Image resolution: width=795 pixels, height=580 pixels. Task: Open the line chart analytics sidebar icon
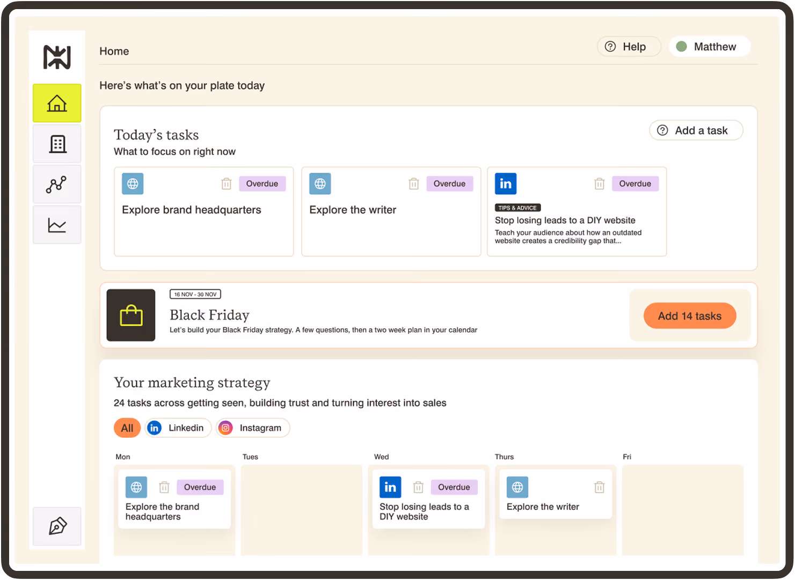(57, 225)
